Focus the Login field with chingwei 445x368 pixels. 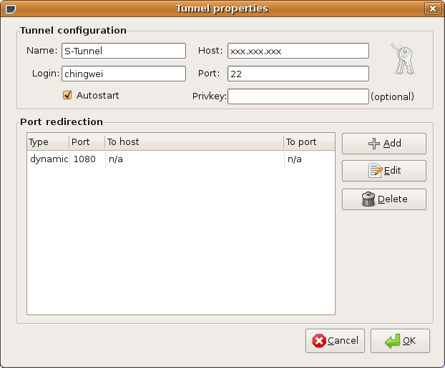tap(124, 74)
